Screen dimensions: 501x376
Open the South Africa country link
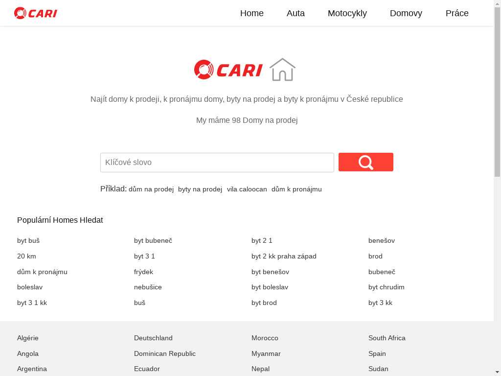click(387, 338)
